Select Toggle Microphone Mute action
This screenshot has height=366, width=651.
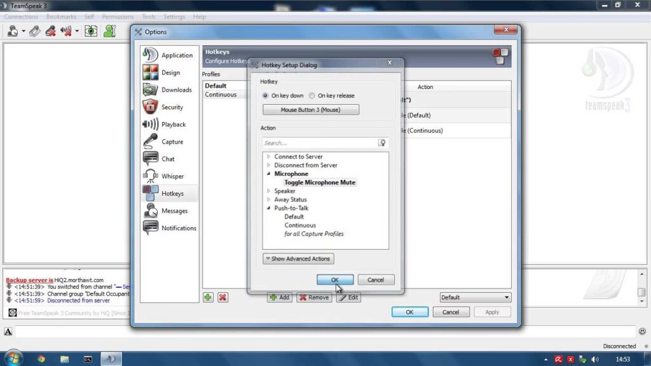pyautogui.click(x=320, y=182)
